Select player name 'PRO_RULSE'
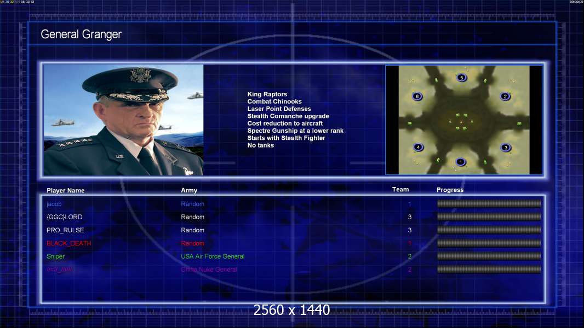The height and width of the screenshot is (328, 584). point(65,230)
